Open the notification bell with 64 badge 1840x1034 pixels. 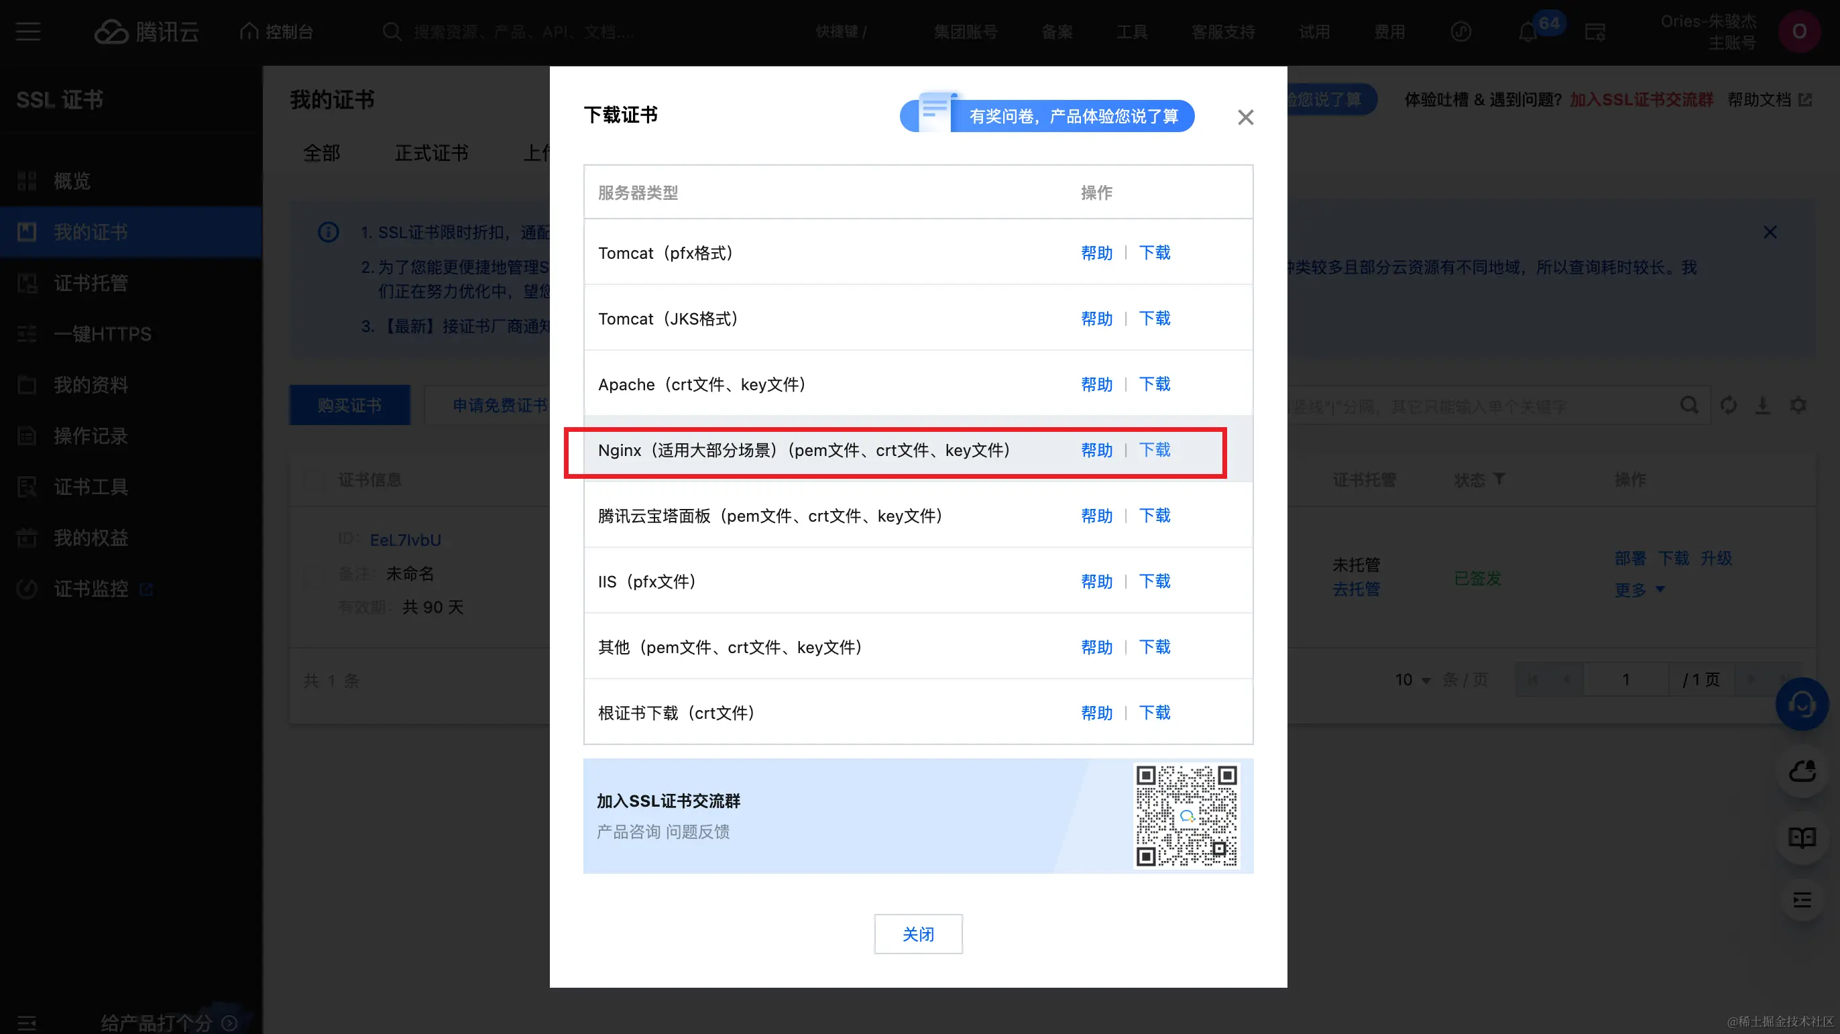coord(1528,32)
